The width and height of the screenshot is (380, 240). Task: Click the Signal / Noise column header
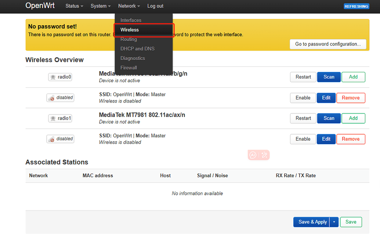click(x=213, y=175)
